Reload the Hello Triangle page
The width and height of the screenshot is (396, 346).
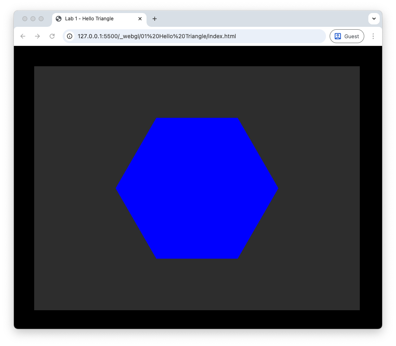[x=52, y=36]
